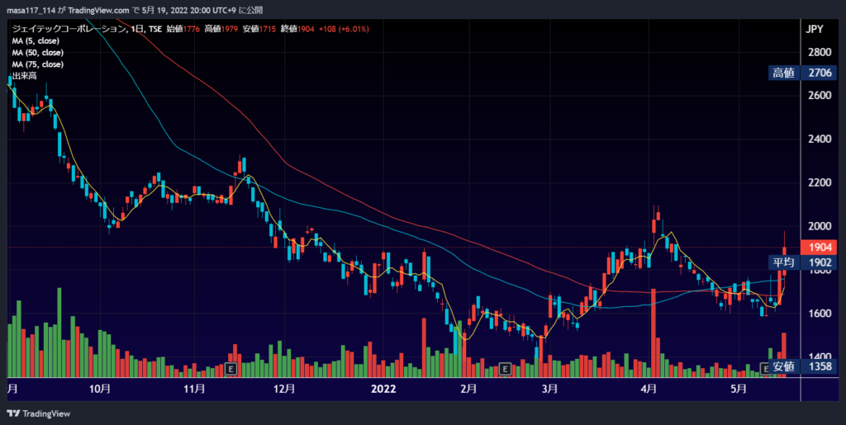This screenshot has height=425, width=846.
Task: Click the 11月 date axis label
Action: 193,389
